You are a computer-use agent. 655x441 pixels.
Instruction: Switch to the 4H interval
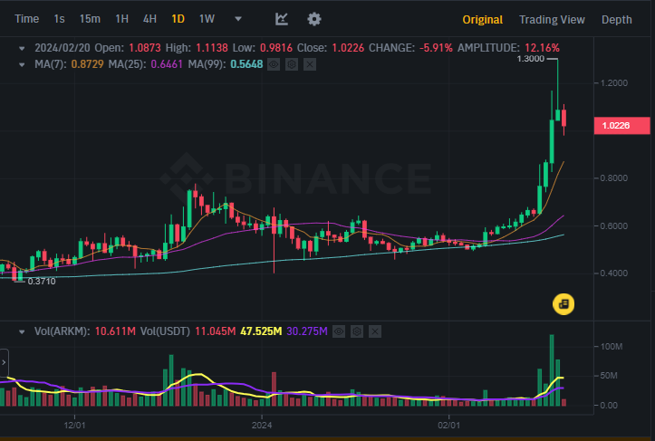(x=149, y=19)
